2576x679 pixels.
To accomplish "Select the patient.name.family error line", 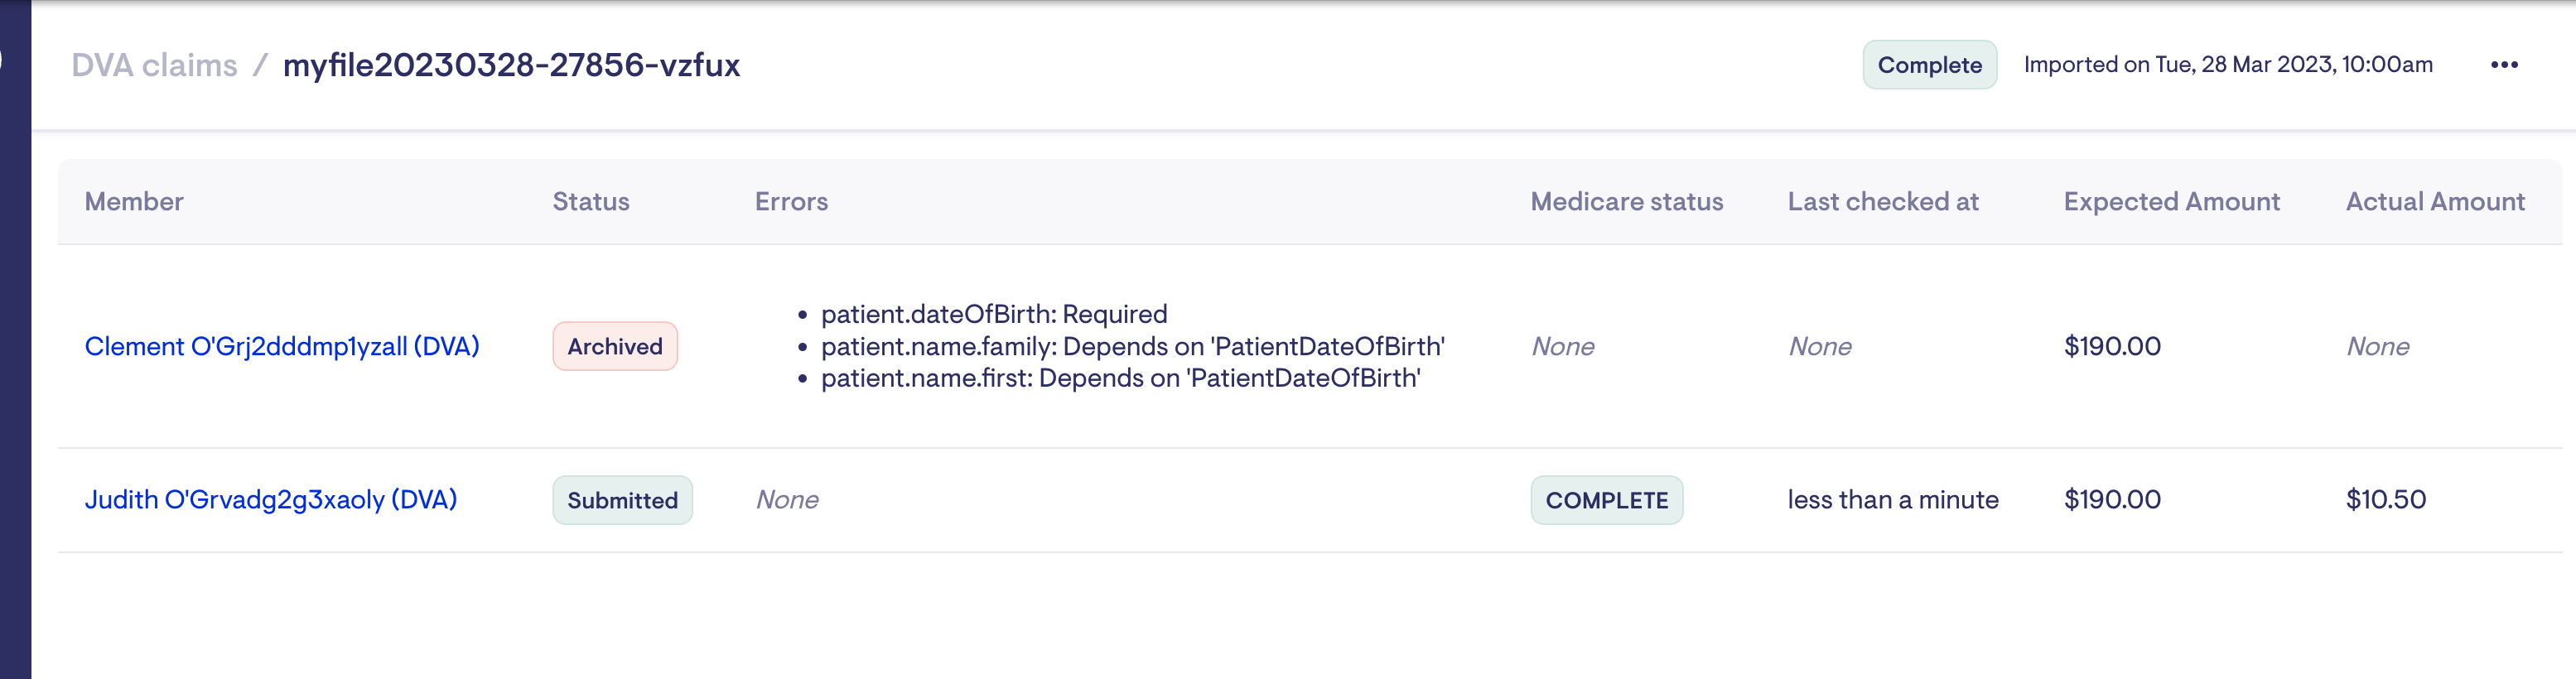I will [1132, 346].
